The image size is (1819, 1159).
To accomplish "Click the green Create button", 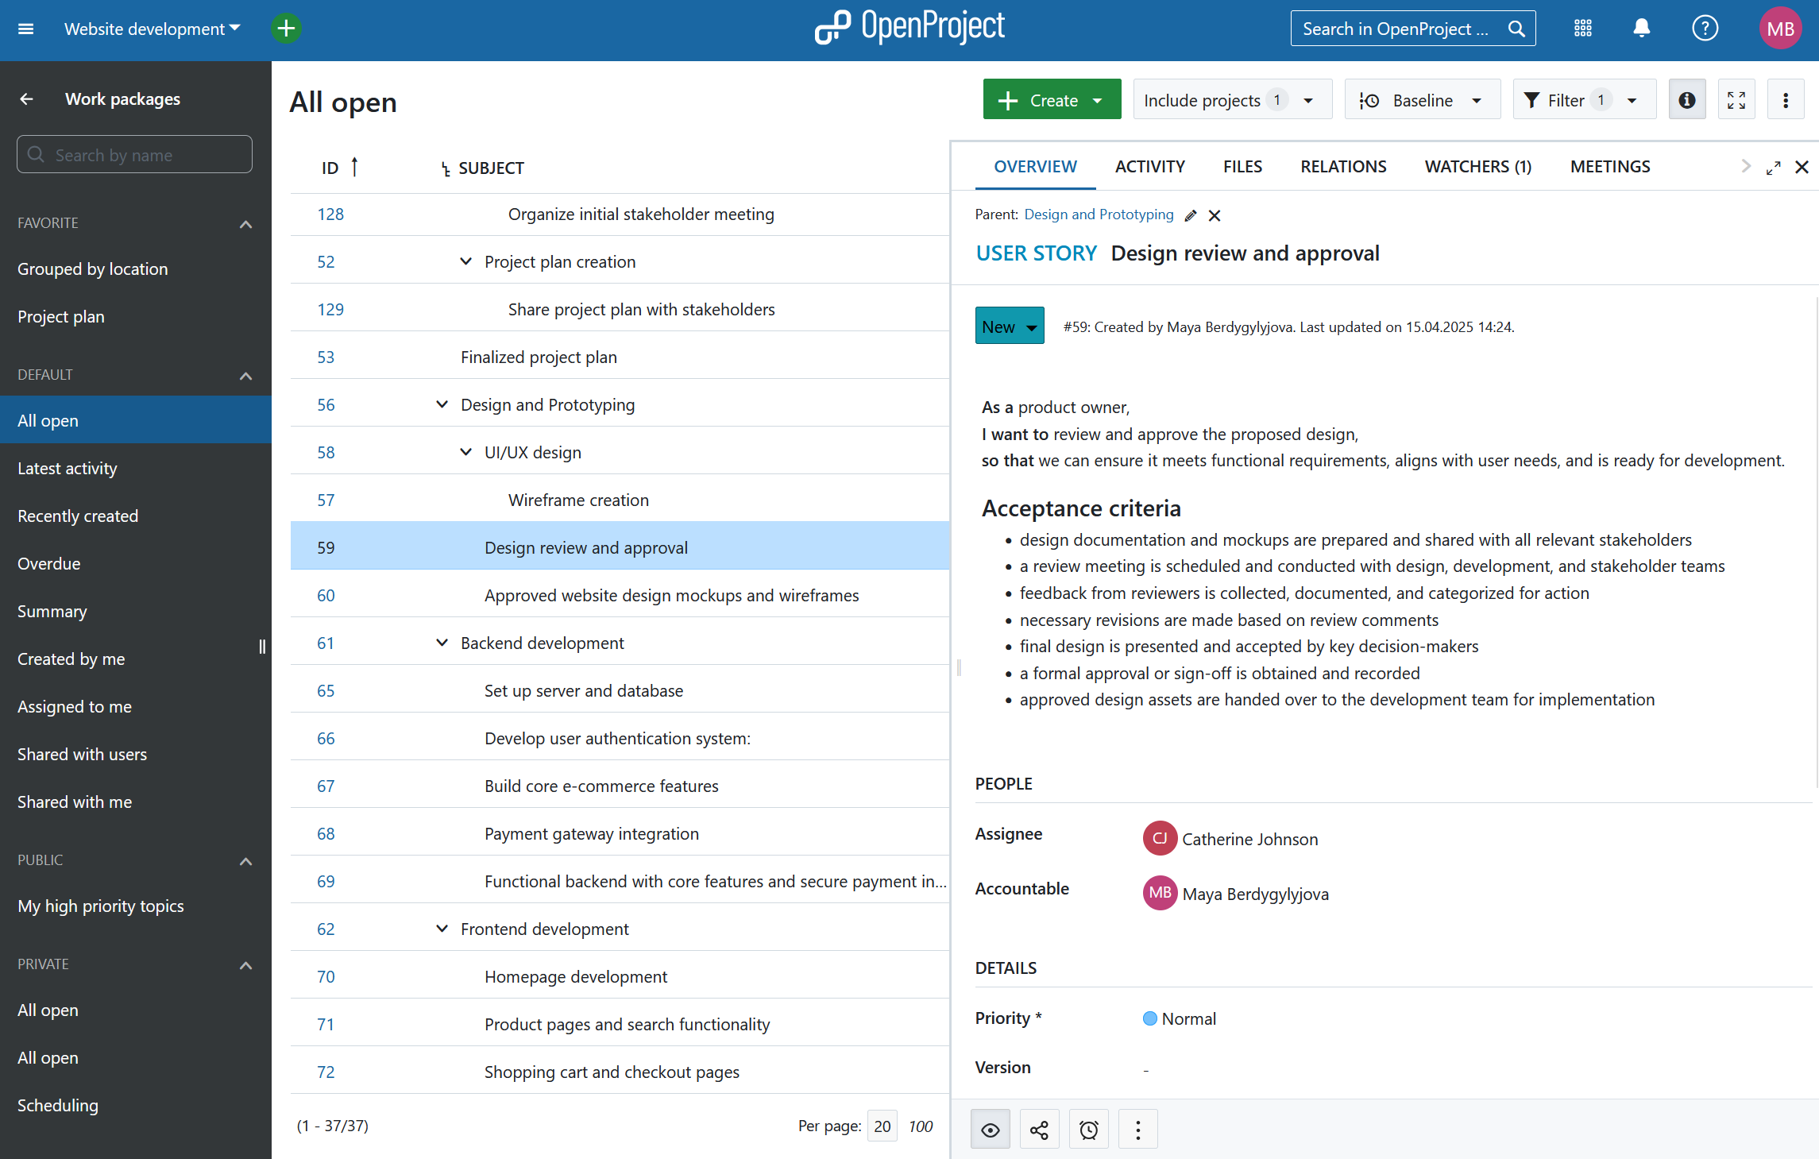I will [x=1052, y=99].
